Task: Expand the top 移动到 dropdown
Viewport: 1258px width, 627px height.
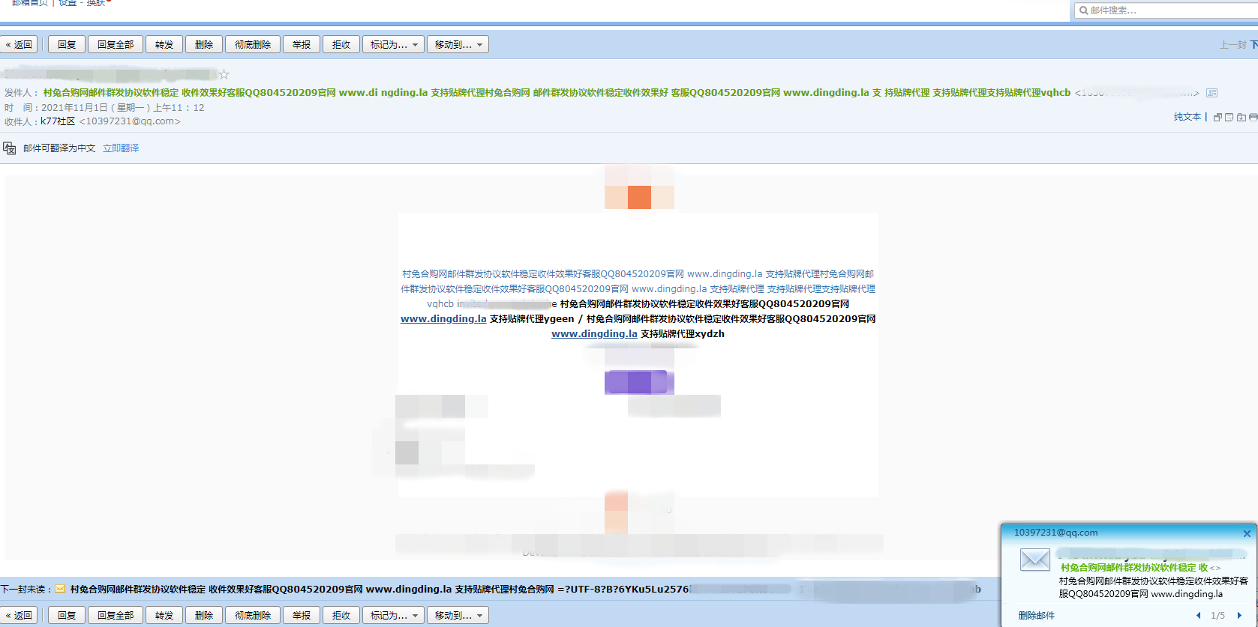Action: coord(458,45)
